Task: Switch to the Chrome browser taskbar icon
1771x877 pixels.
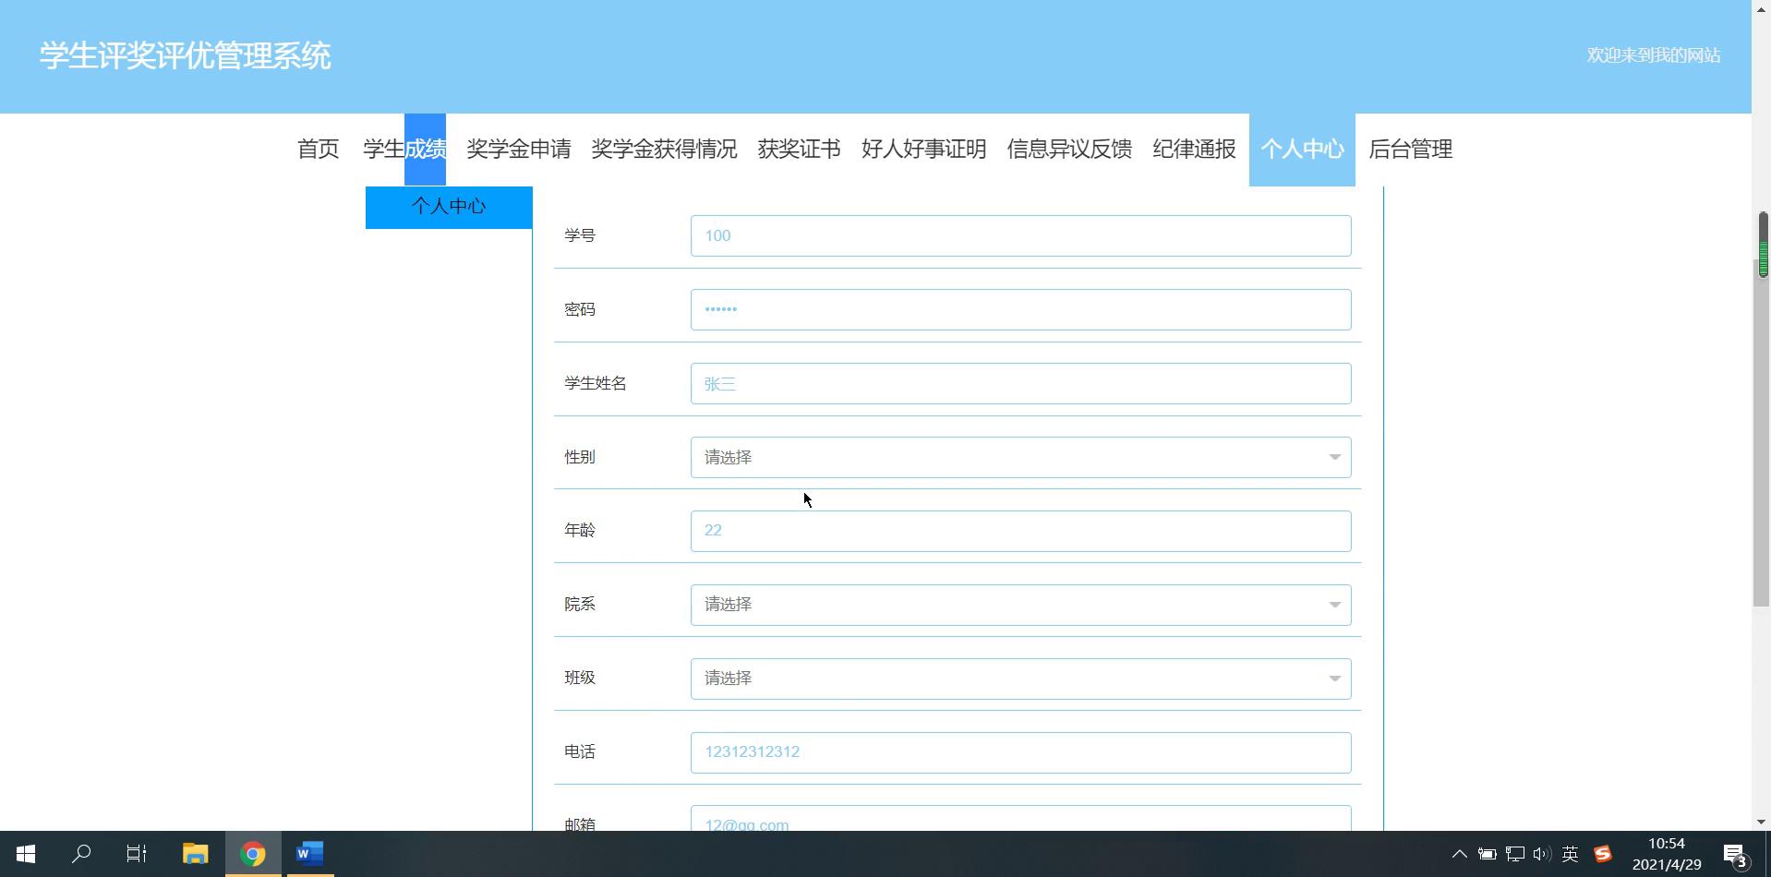Action: pos(252,854)
